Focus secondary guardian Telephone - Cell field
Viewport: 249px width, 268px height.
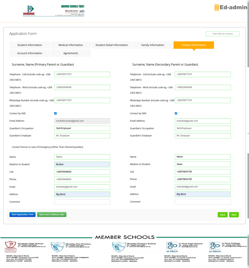203,74
